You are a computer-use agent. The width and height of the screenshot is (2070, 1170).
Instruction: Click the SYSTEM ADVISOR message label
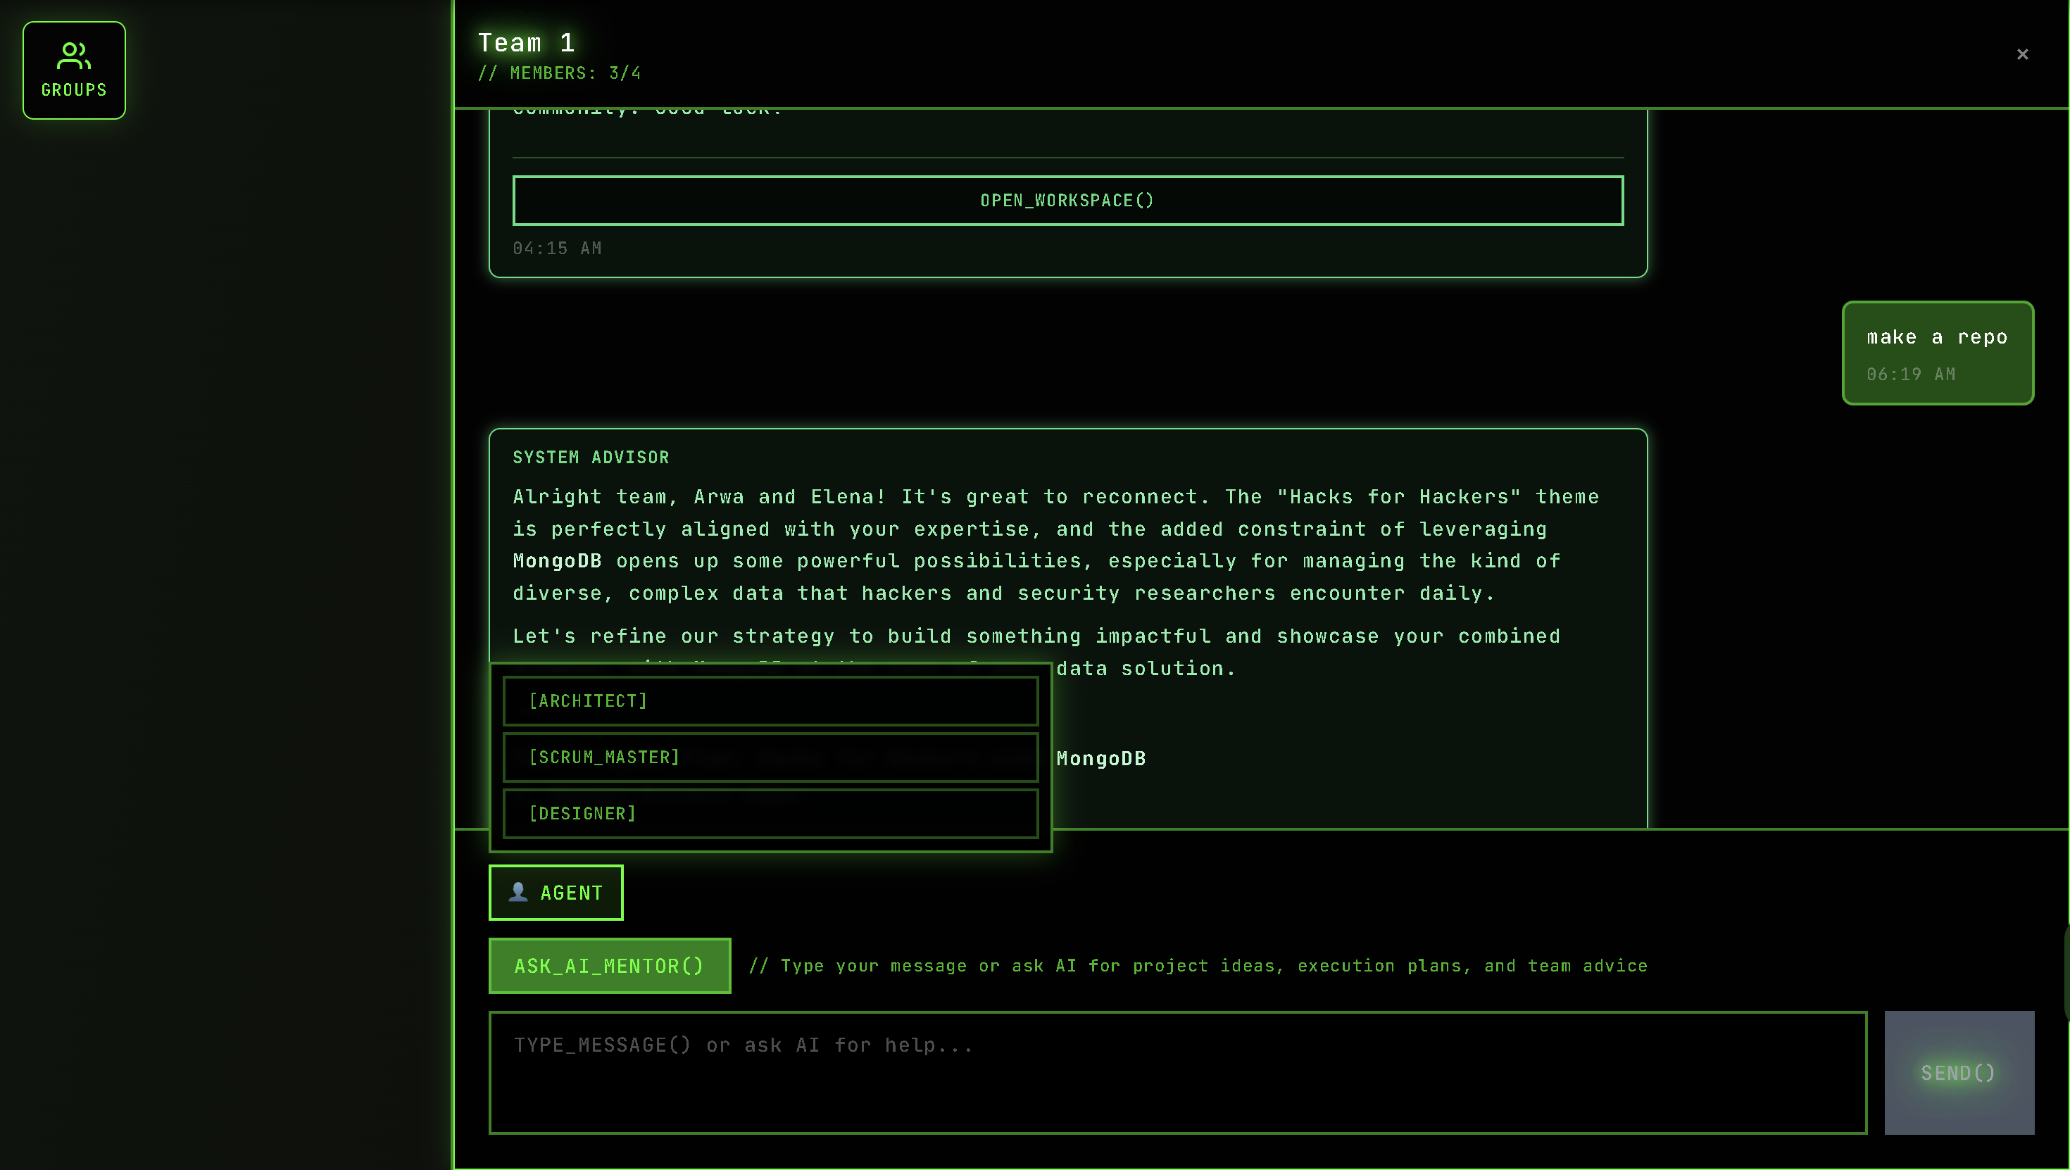pos(591,458)
